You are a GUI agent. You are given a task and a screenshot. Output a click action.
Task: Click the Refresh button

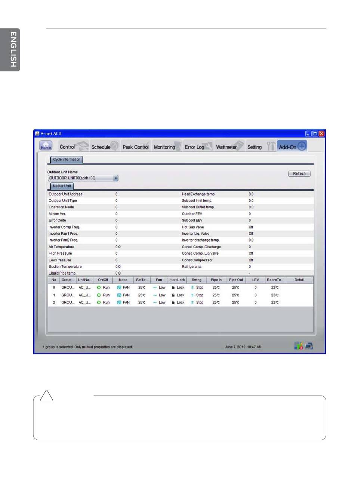[x=299, y=173]
